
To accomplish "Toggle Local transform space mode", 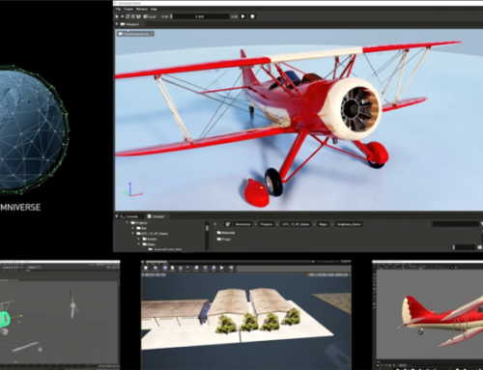I will (150, 16).
